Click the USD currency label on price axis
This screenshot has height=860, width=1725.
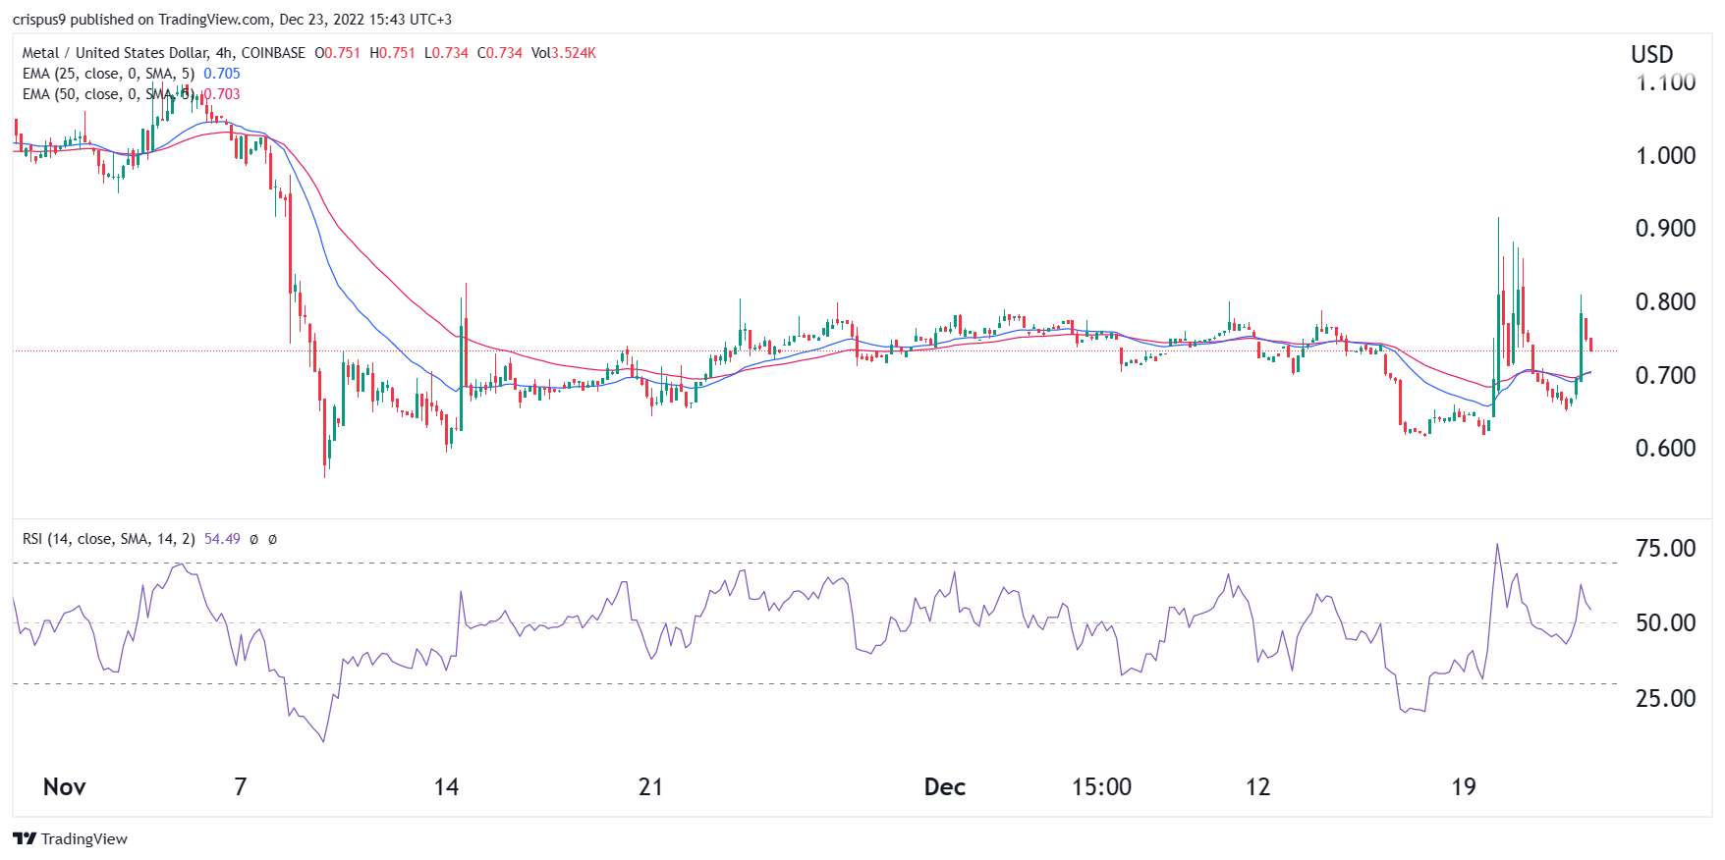click(1651, 55)
